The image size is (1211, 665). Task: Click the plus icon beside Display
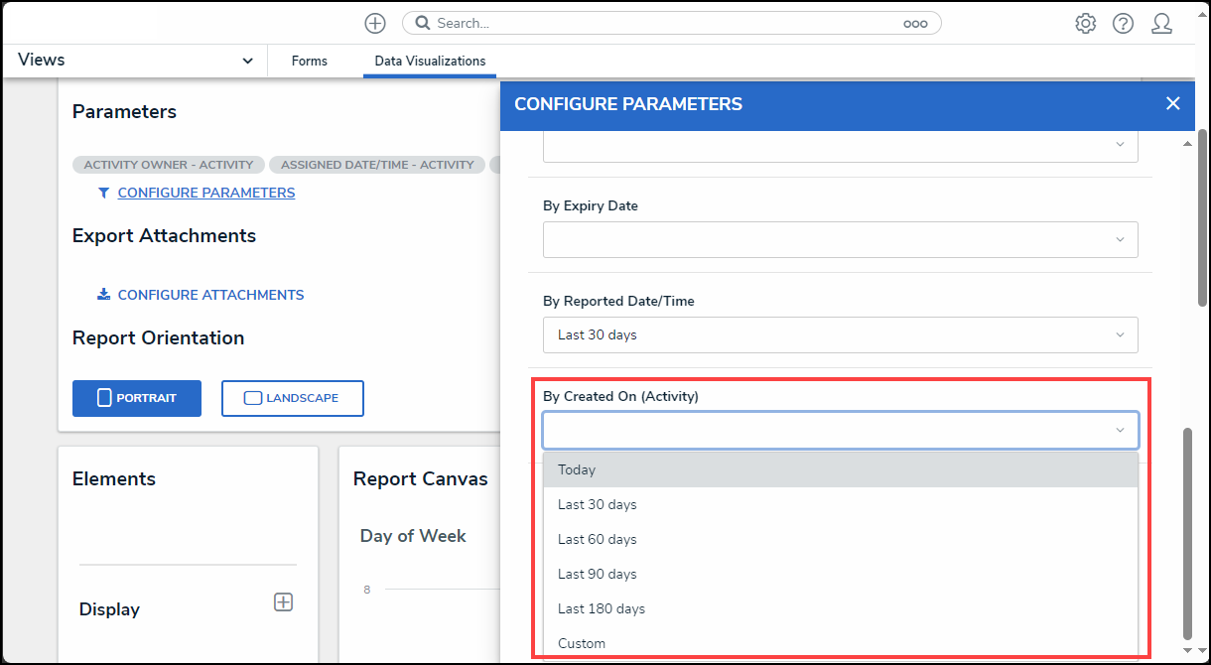tap(283, 601)
